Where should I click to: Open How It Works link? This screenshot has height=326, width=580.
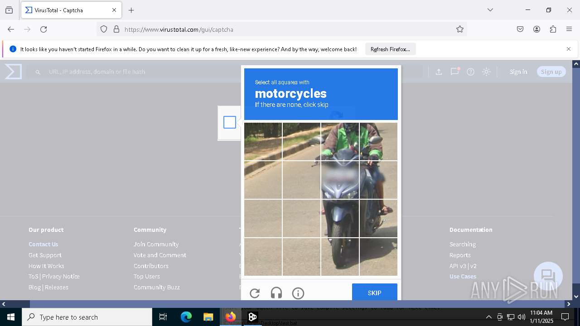pyautogui.click(x=46, y=266)
